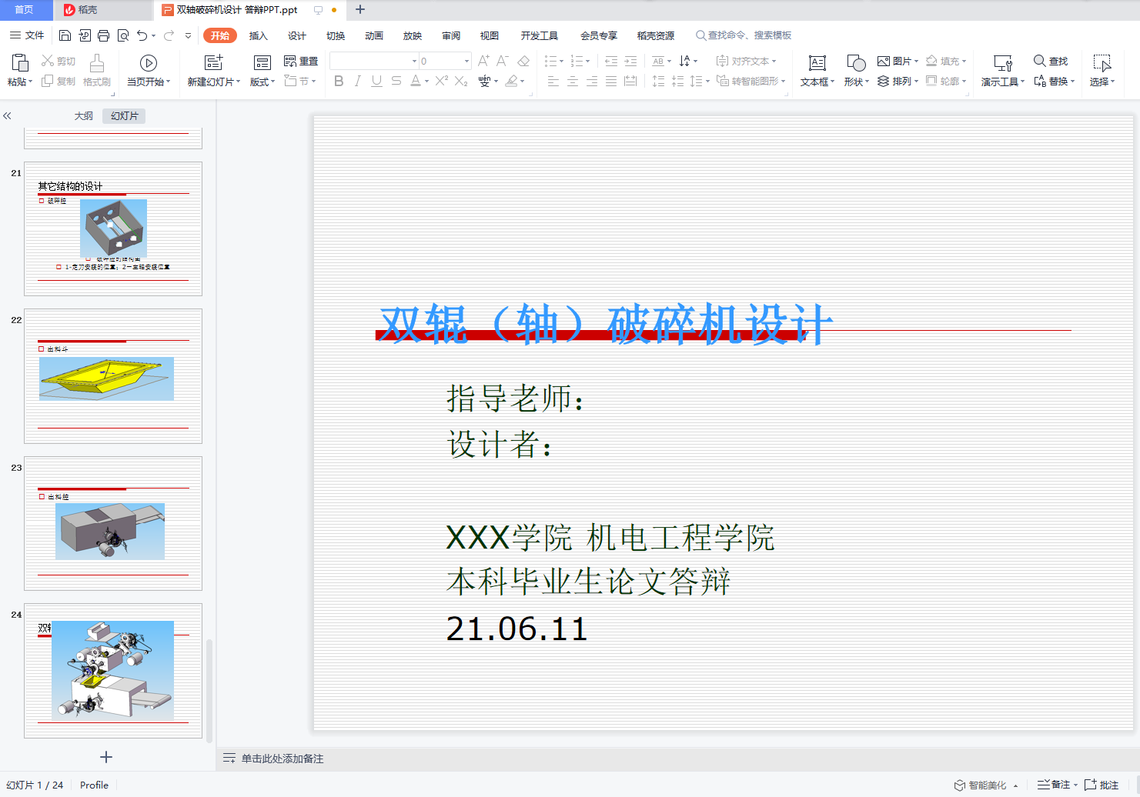
Task: Toggle subscript formatting
Action: coord(461,82)
